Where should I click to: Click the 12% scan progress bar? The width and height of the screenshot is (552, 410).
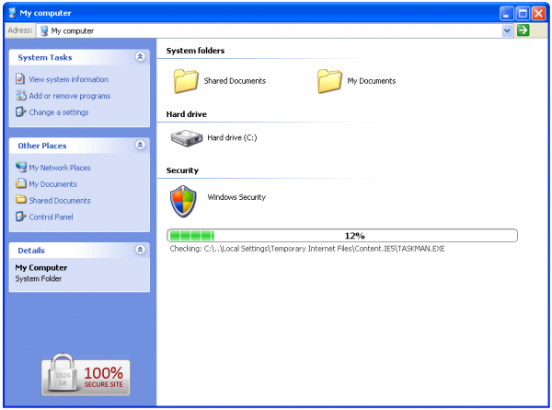[342, 236]
